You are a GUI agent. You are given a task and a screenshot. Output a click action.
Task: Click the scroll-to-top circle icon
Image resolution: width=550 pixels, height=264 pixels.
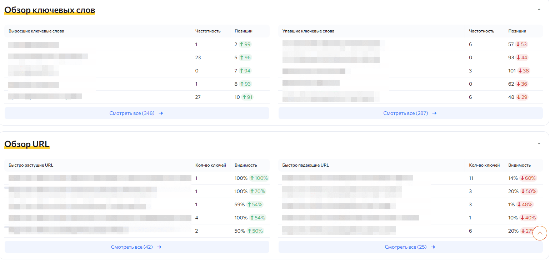tap(540, 233)
